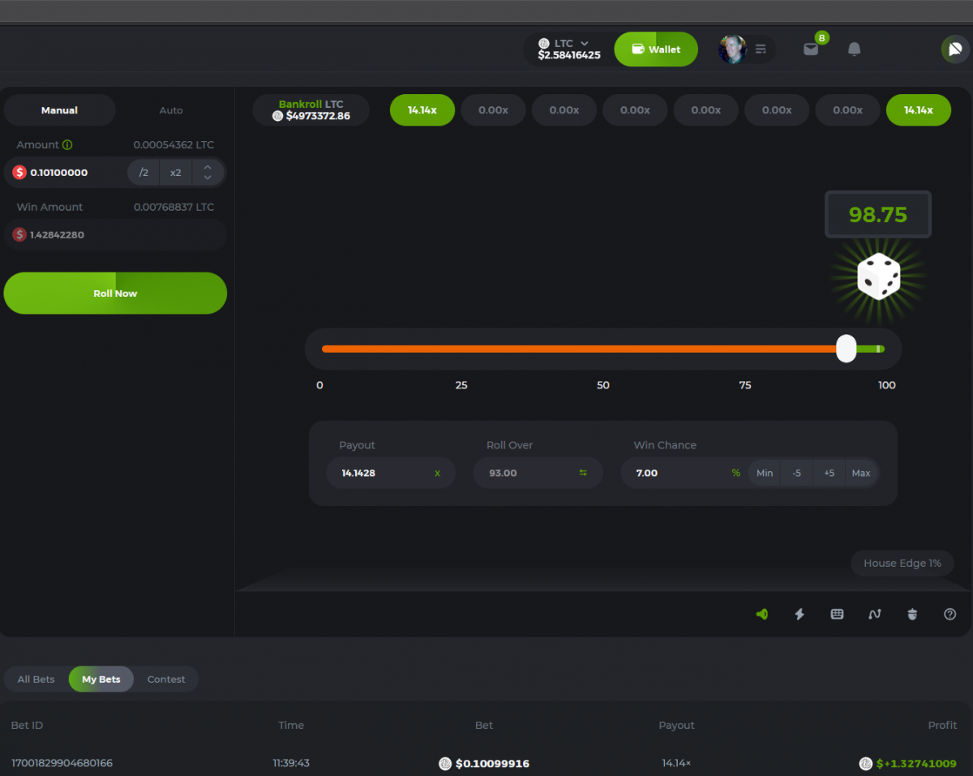Open the keyboard hotkeys icon
The image size is (973, 776).
point(837,615)
